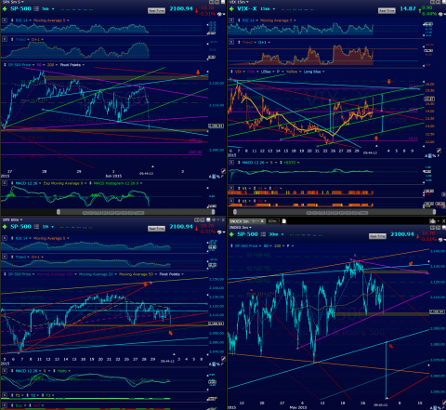The height and width of the screenshot is (410, 446).
Task: Click the VIX--X symbol name
Action: (x=247, y=8)
